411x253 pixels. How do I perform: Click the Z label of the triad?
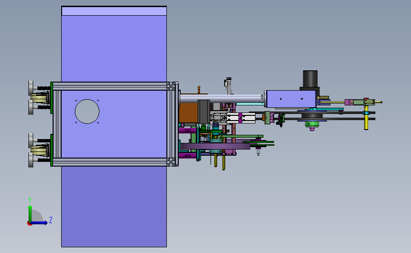(51, 220)
